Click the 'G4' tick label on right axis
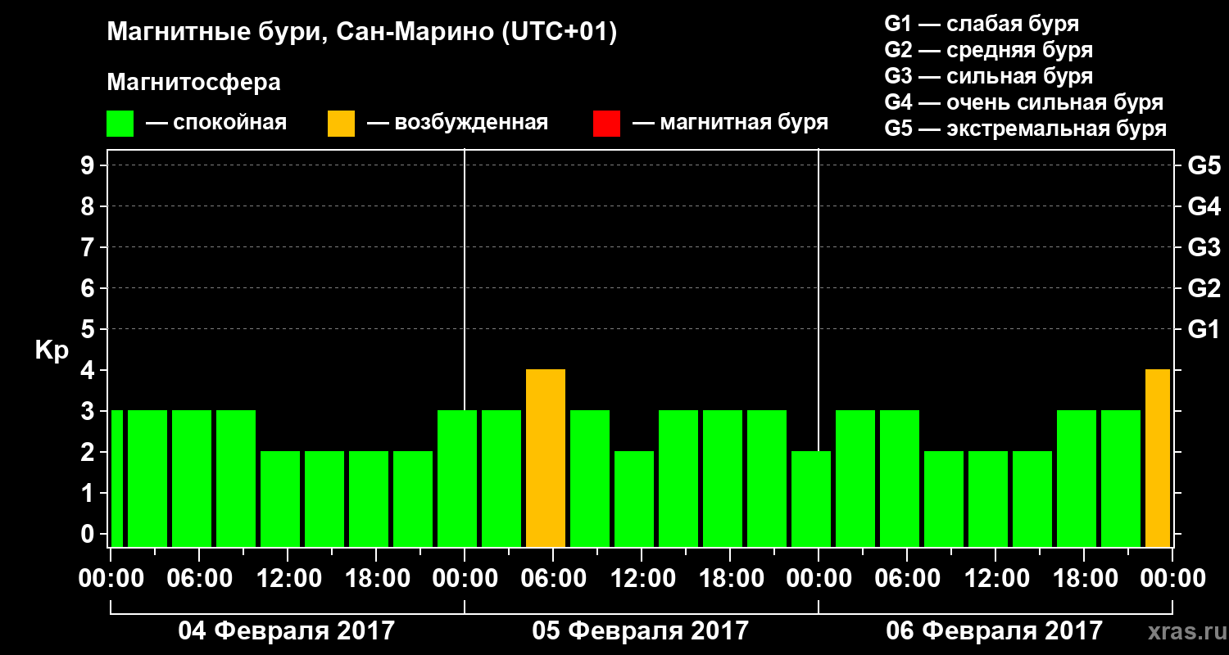The image size is (1229, 655). 1204,206
